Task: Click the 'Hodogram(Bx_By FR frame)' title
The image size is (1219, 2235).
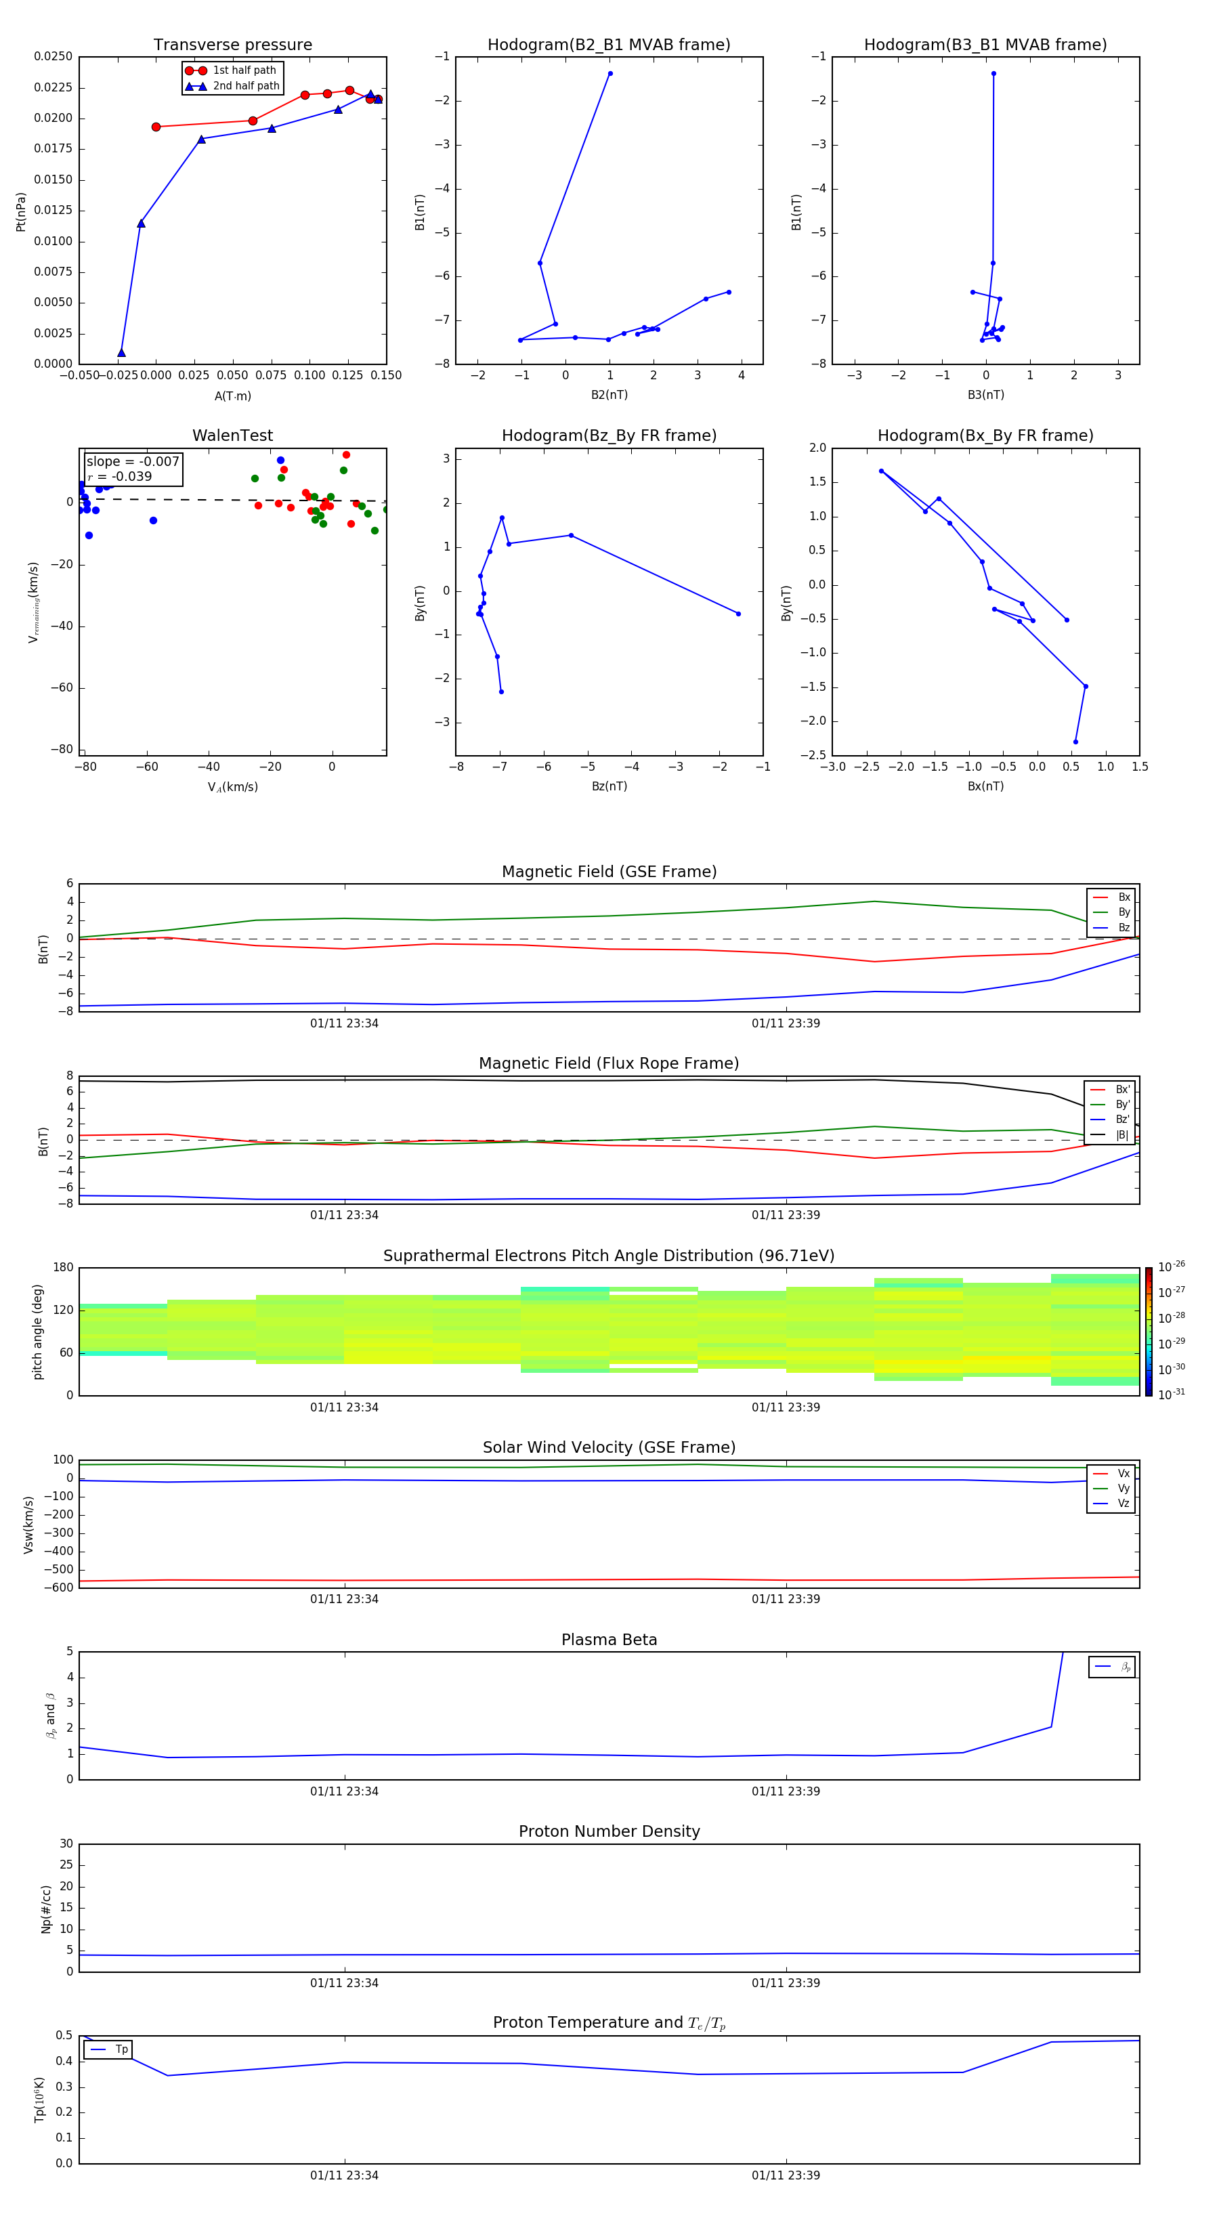Action: point(985,435)
